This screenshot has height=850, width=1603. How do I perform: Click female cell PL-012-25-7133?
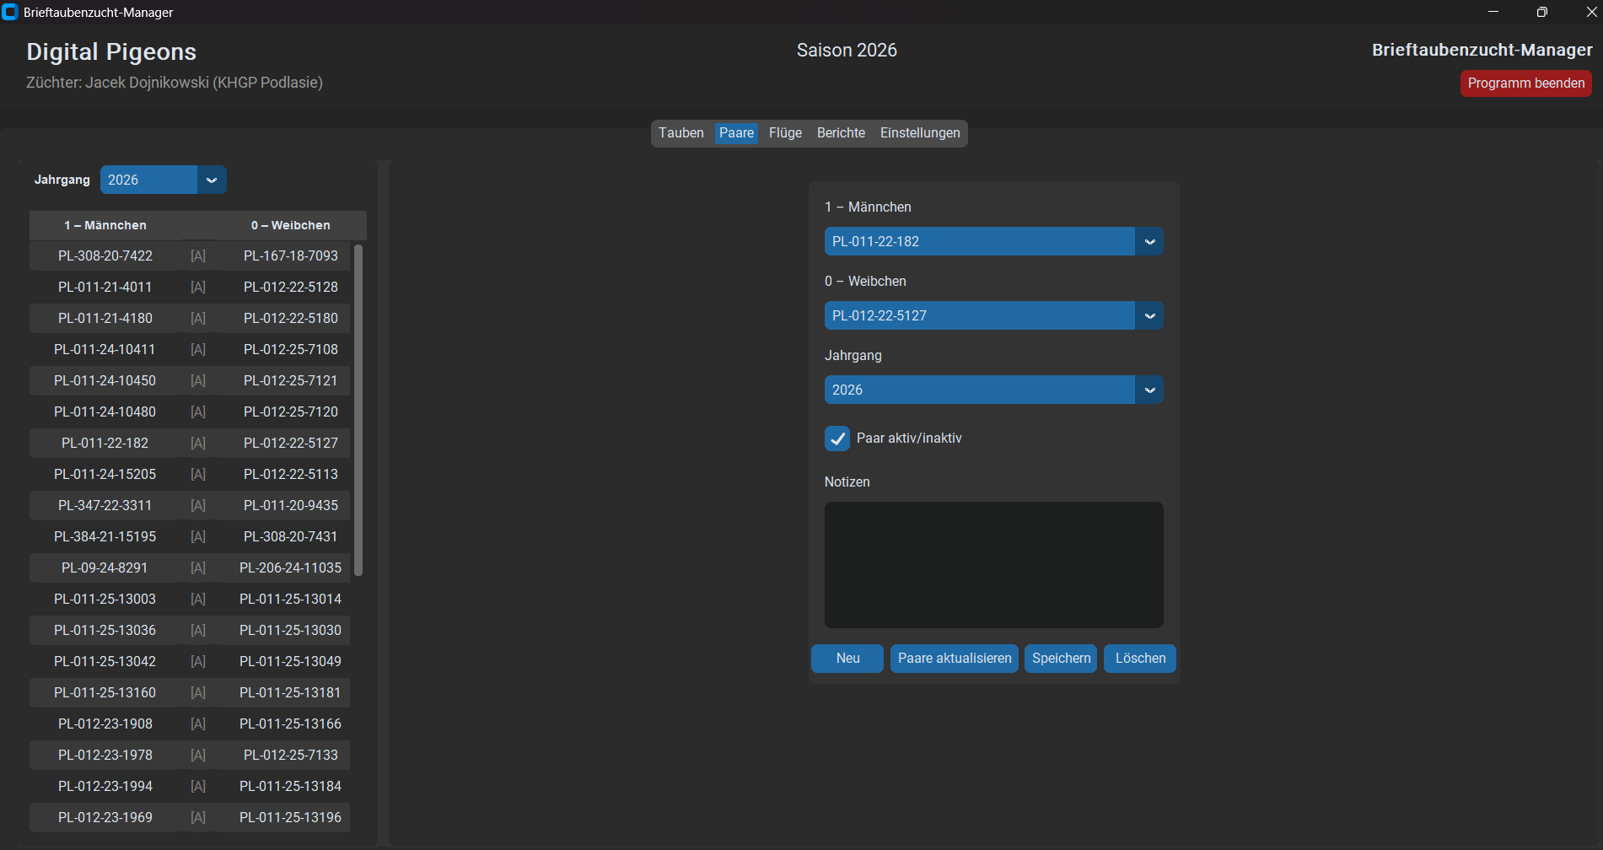tap(291, 755)
